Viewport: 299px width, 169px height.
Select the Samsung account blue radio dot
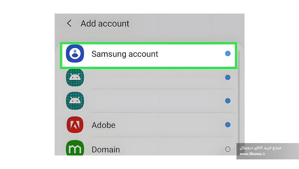(x=228, y=53)
